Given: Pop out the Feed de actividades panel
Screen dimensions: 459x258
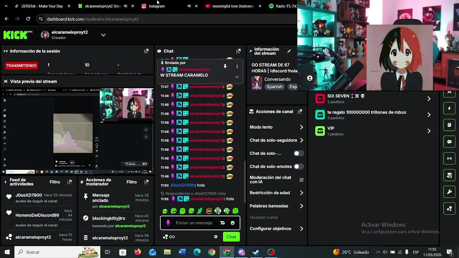Looking at the screenshot, I should click(70, 182).
